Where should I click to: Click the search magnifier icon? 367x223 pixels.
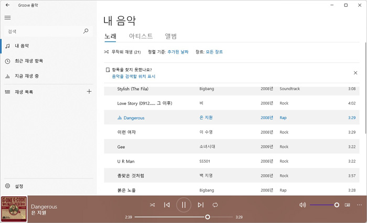[86, 31]
